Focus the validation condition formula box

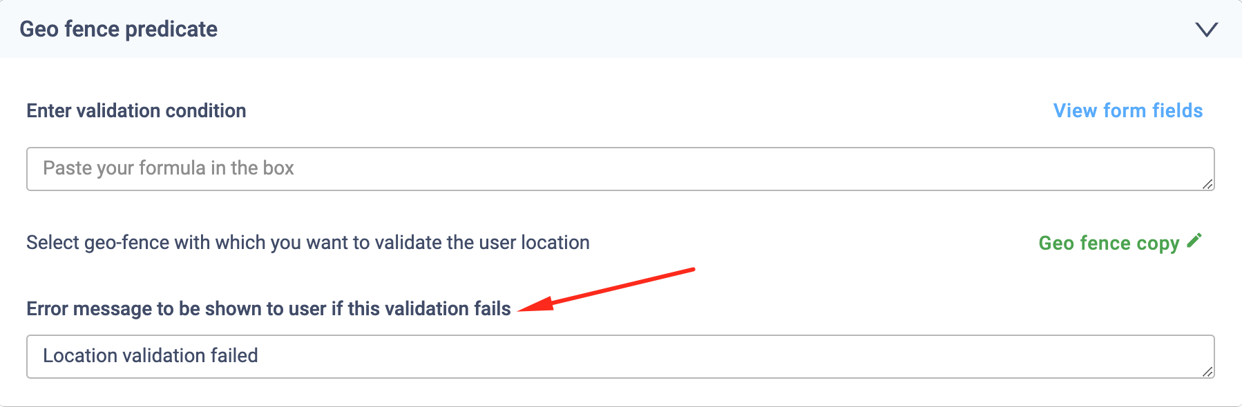click(x=620, y=169)
